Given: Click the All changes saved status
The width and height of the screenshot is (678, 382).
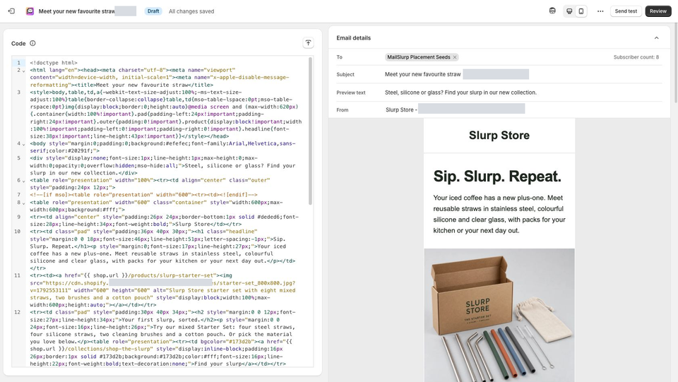Looking at the screenshot, I should 191,11.
